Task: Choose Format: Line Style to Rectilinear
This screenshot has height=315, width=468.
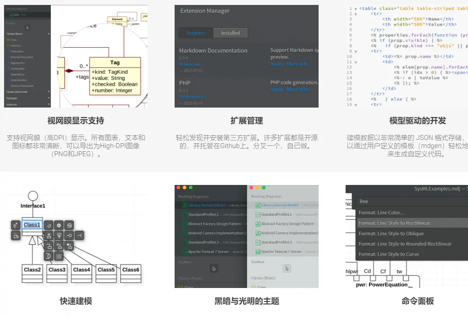Action: click(413, 223)
